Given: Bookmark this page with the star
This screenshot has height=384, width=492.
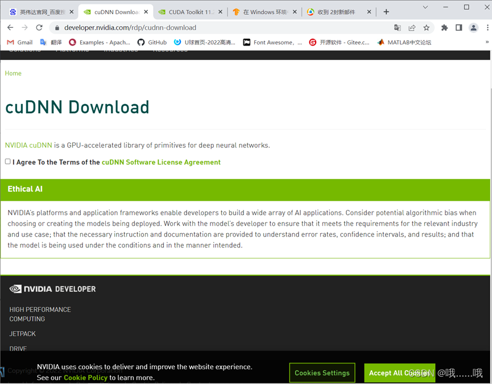Looking at the screenshot, I should (426, 28).
